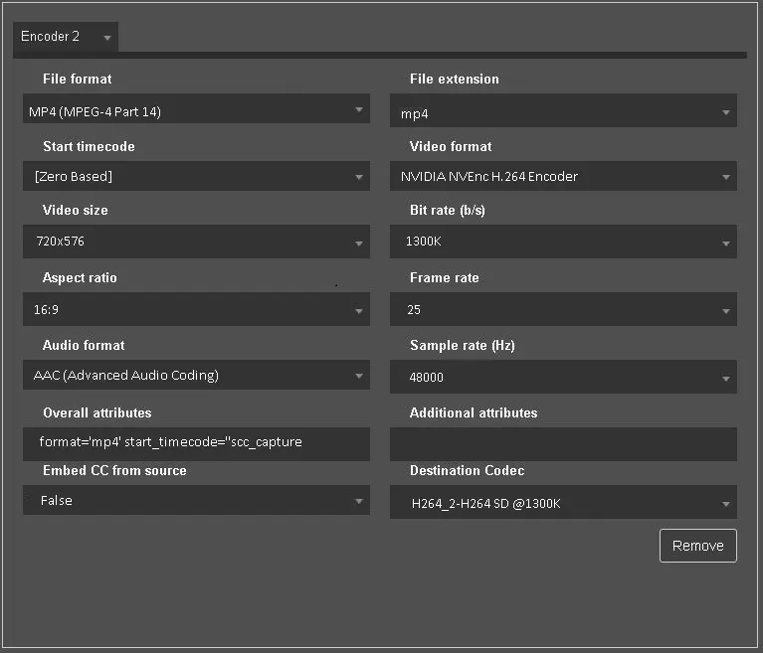This screenshot has height=653, width=763.
Task: Click the arrow icon on Sample rate field
Action: (726, 379)
